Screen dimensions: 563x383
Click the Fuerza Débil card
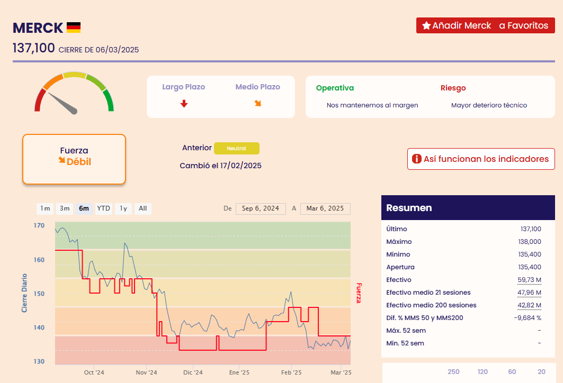(74, 159)
